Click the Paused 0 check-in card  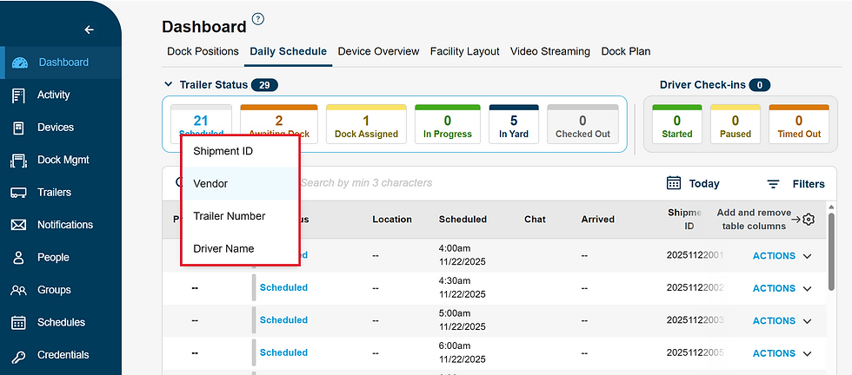coord(736,124)
